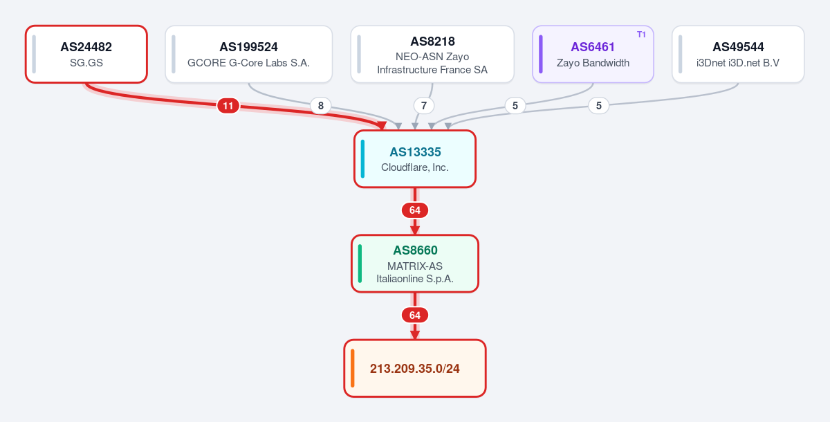Select the AS24482 SG.GS node

pyautogui.click(x=86, y=54)
